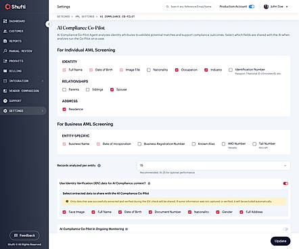Image resolution: width=299 pixels, height=249 pixels.
Task: Click the Settings gear icon
Action: pyautogui.click(x=5, y=111)
